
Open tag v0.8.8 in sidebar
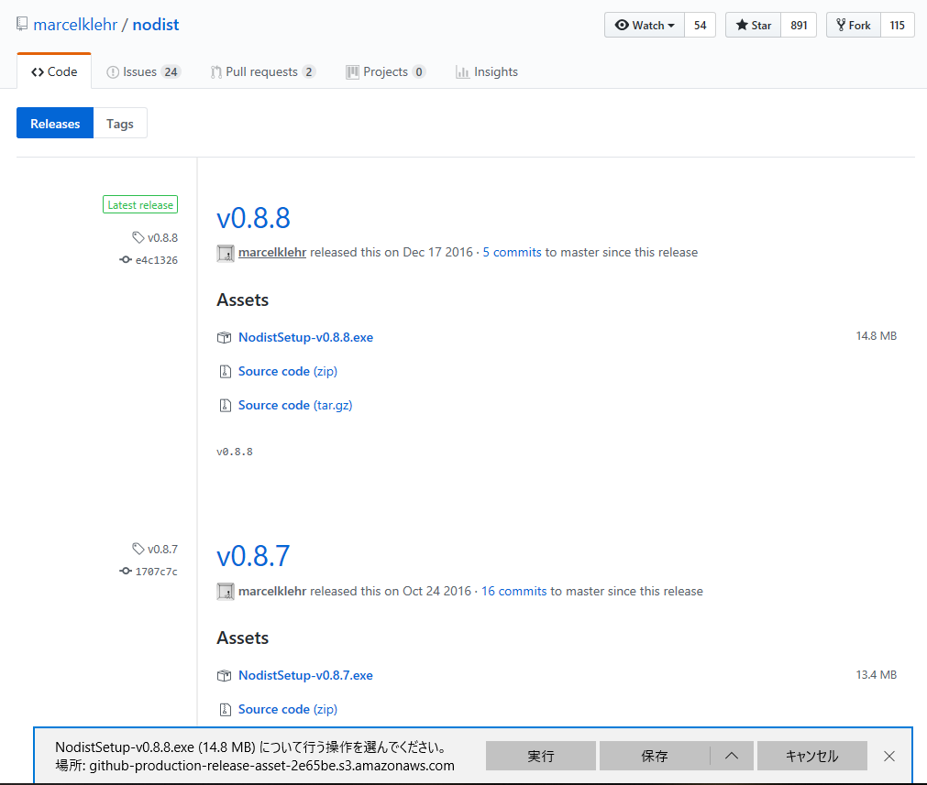tap(162, 237)
